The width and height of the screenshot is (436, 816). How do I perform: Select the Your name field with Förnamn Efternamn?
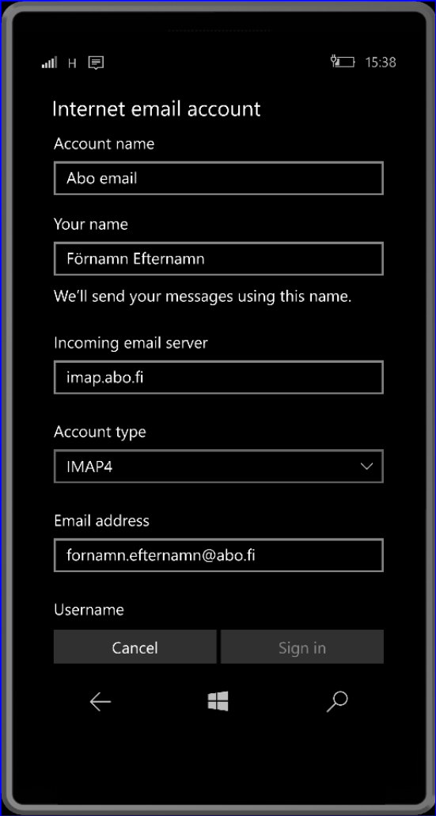tap(218, 258)
